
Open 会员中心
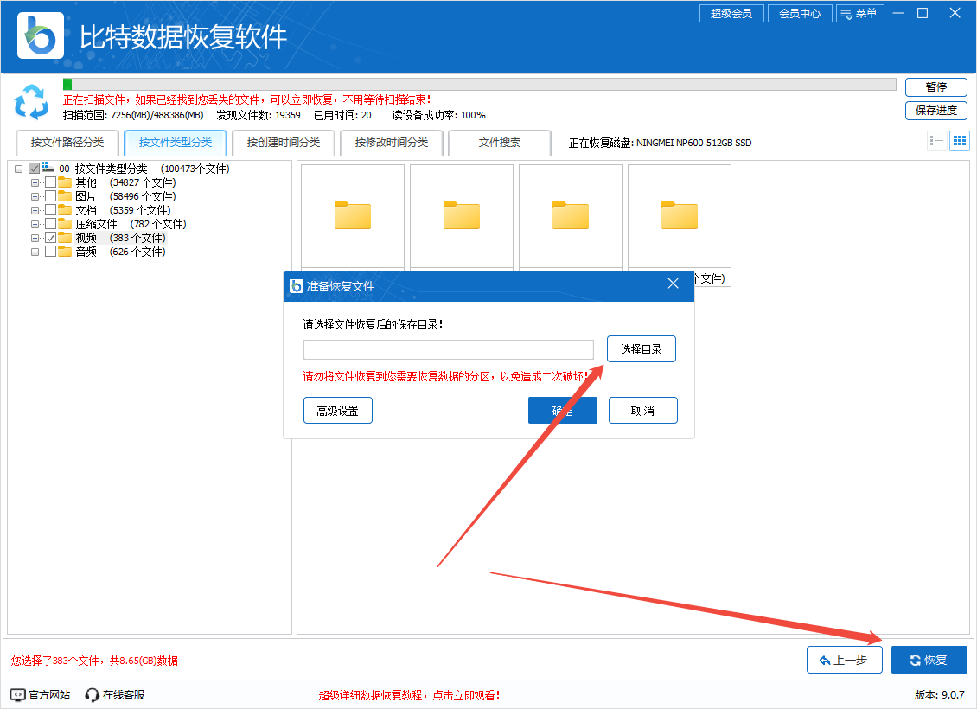[800, 13]
